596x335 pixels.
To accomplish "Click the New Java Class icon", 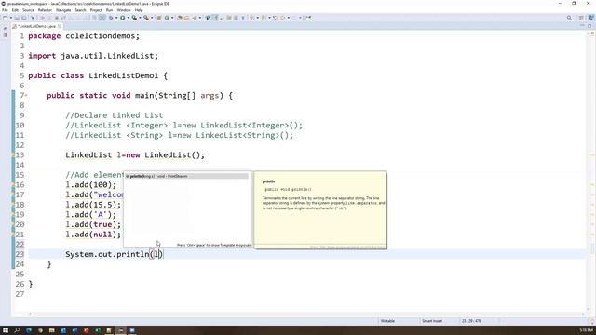I will (x=167, y=18).
